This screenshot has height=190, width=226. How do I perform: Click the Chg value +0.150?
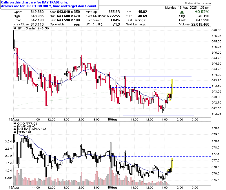pos(204,16)
